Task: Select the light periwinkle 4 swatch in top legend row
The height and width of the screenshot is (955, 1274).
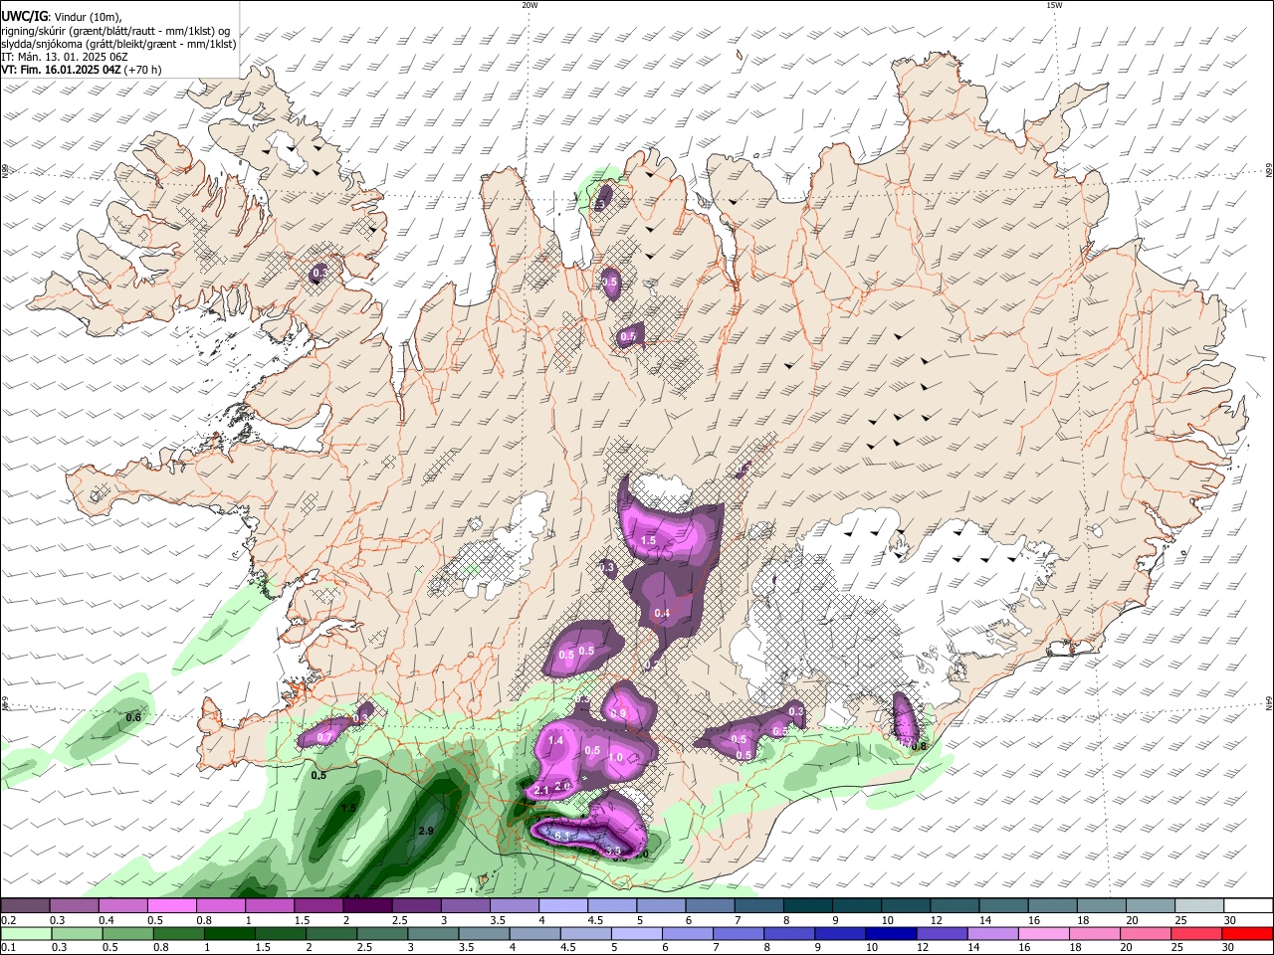Action: (x=564, y=906)
